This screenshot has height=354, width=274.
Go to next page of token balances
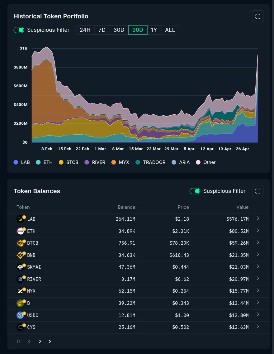pyautogui.click(x=40, y=341)
